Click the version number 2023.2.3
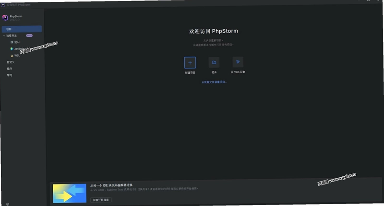 (x=15, y=20)
